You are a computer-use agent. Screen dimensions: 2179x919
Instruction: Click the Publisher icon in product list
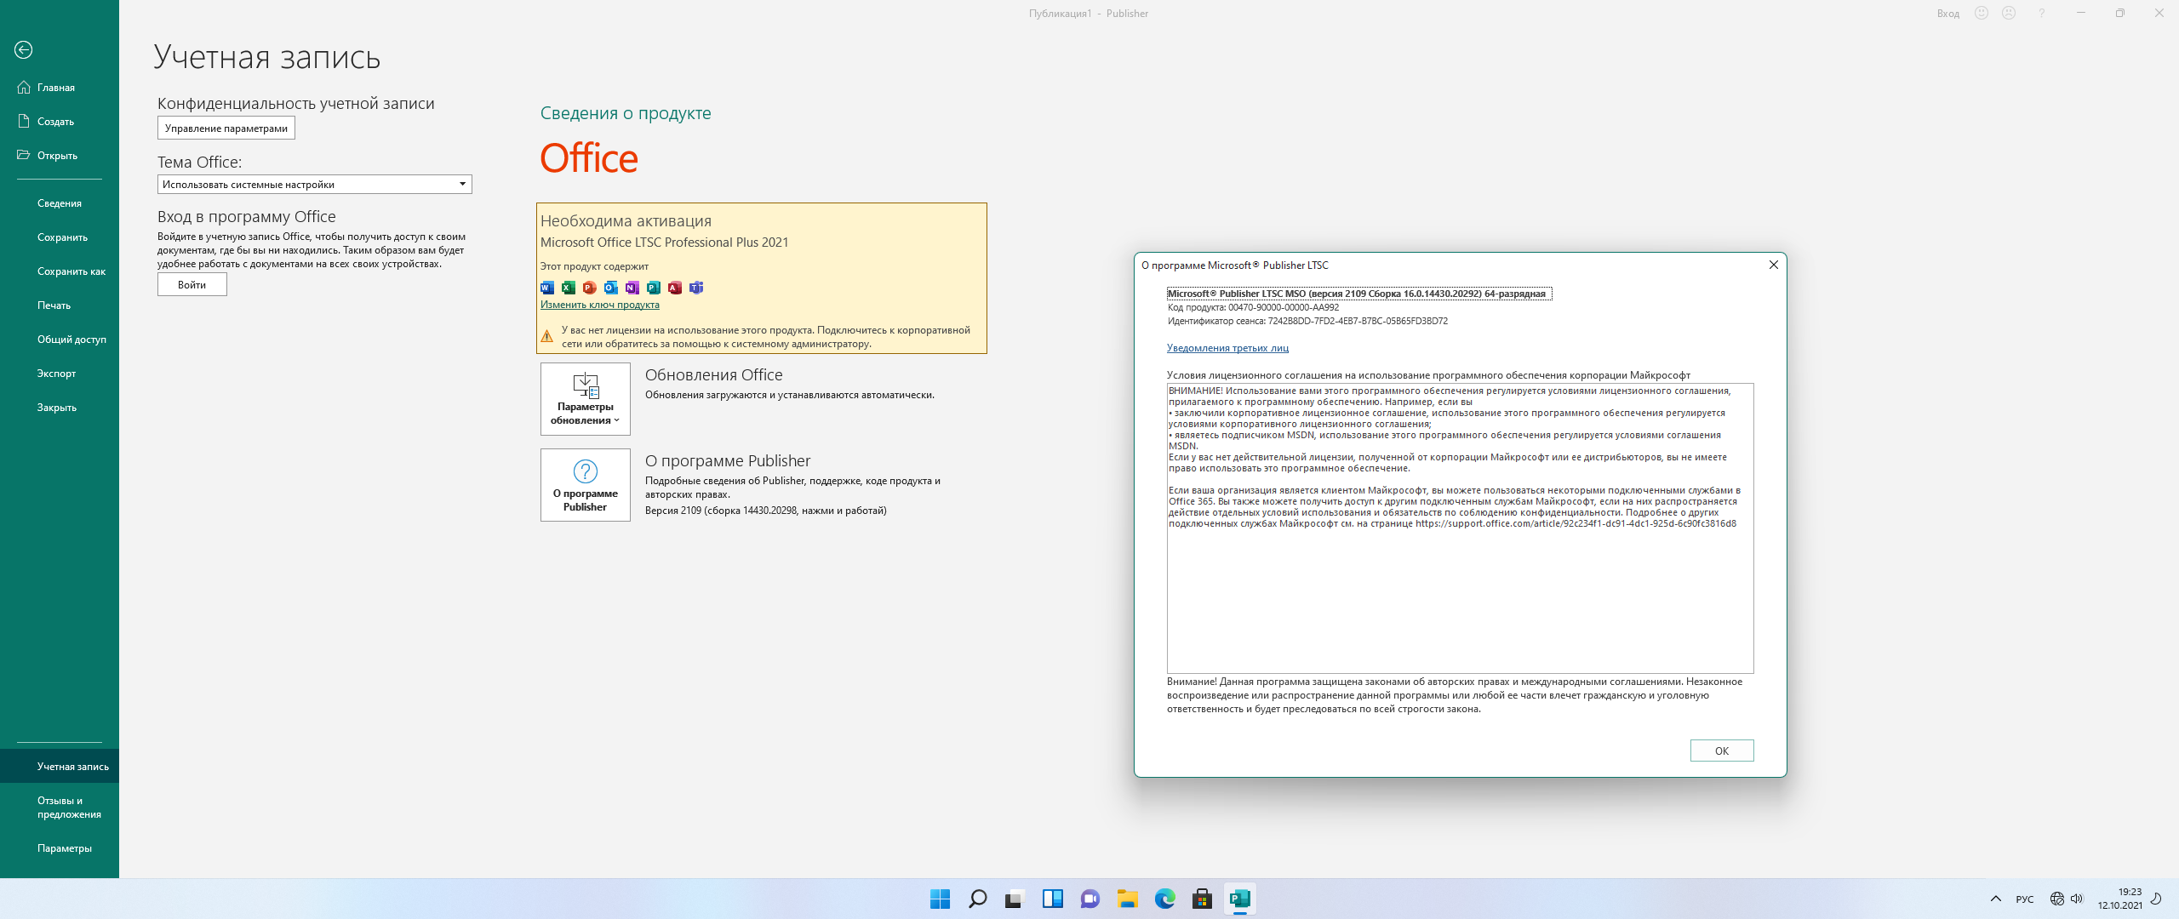click(x=654, y=288)
